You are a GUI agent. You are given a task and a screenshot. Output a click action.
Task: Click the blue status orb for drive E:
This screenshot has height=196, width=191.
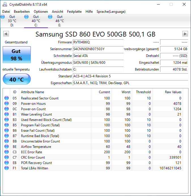pyautogui.click(x=50, y=17)
